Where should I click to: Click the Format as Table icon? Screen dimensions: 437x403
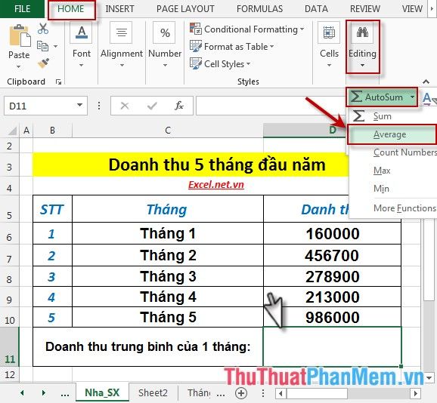tap(196, 46)
